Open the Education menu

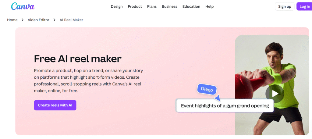191,7
